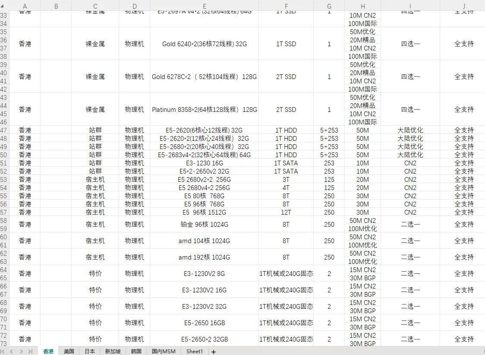Image resolution: width=485 pixels, height=355 pixels.
Task: Switch to the 香港 sheet tab
Action: (48, 351)
